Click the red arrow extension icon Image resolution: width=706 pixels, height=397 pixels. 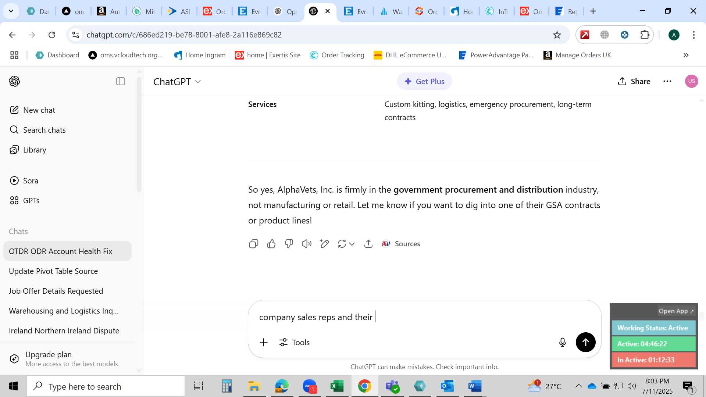pyautogui.click(x=585, y=35)
